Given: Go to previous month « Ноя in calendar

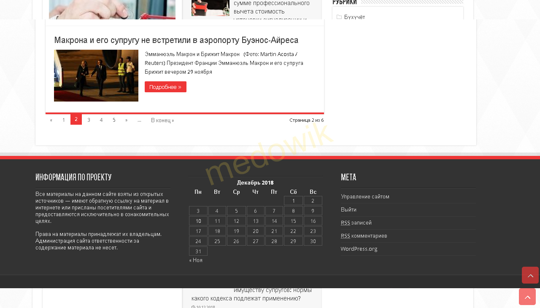Looking at the screenshot, I should point(196,260).
